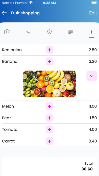99x176 pixels.
Task: Open the camera icon tab
Action: tap(7, 32)
